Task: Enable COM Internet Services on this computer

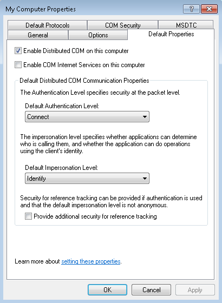Action: tap(18, 65)
